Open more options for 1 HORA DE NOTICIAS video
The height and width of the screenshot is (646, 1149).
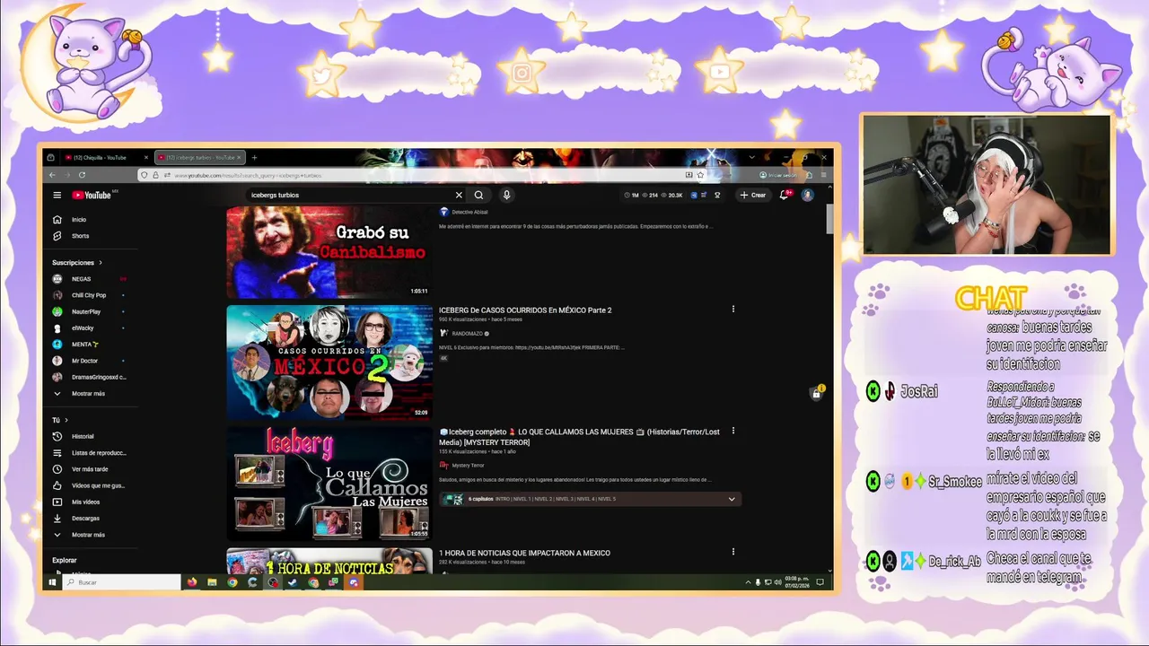click(733, 552)
